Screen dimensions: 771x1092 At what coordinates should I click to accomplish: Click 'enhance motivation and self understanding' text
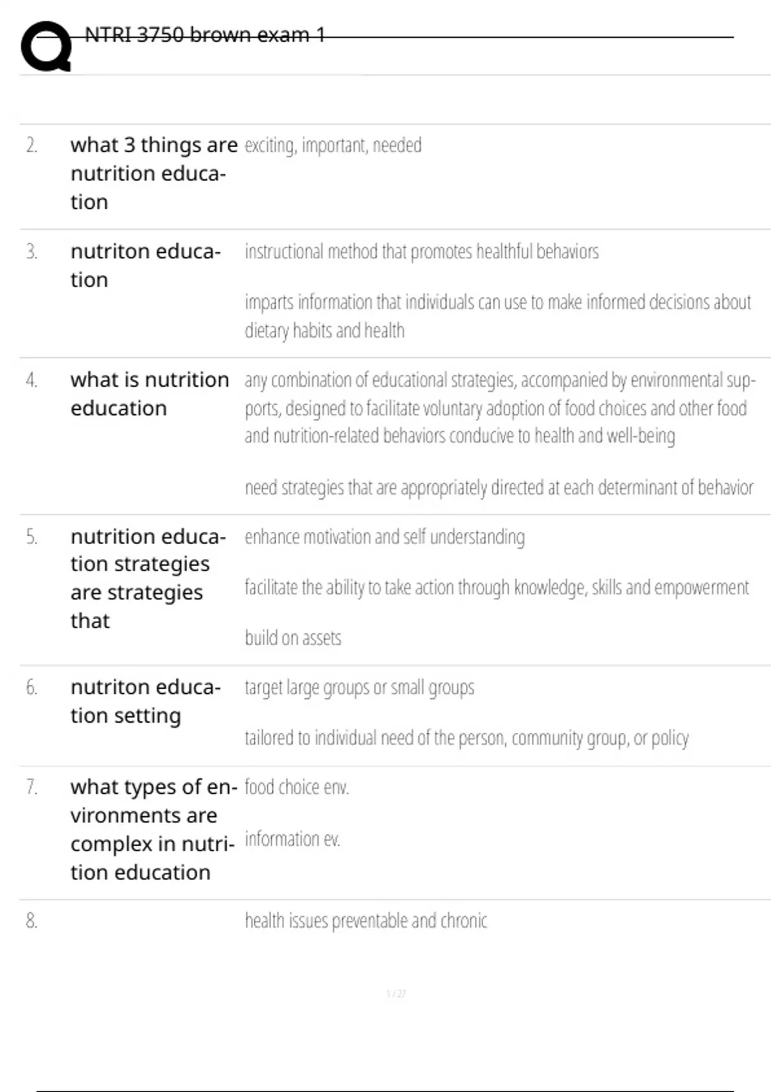(x=384, y=537)
